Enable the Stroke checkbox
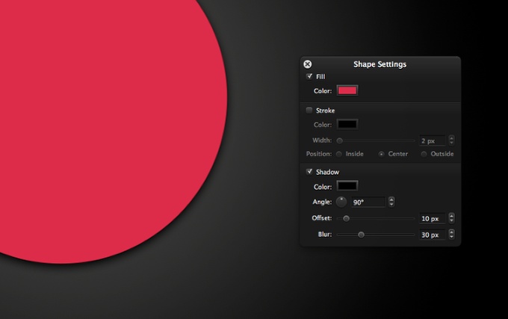This screenshot has width=508, height=319. [309, 111]
